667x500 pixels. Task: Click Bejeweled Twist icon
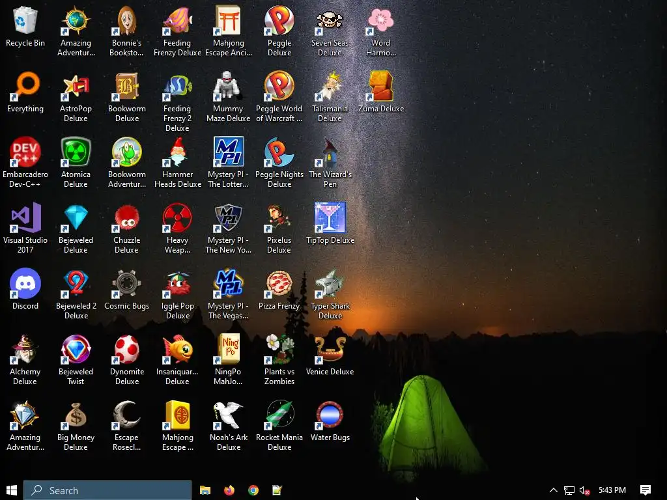pyautogui.click(x=76, y=349)
